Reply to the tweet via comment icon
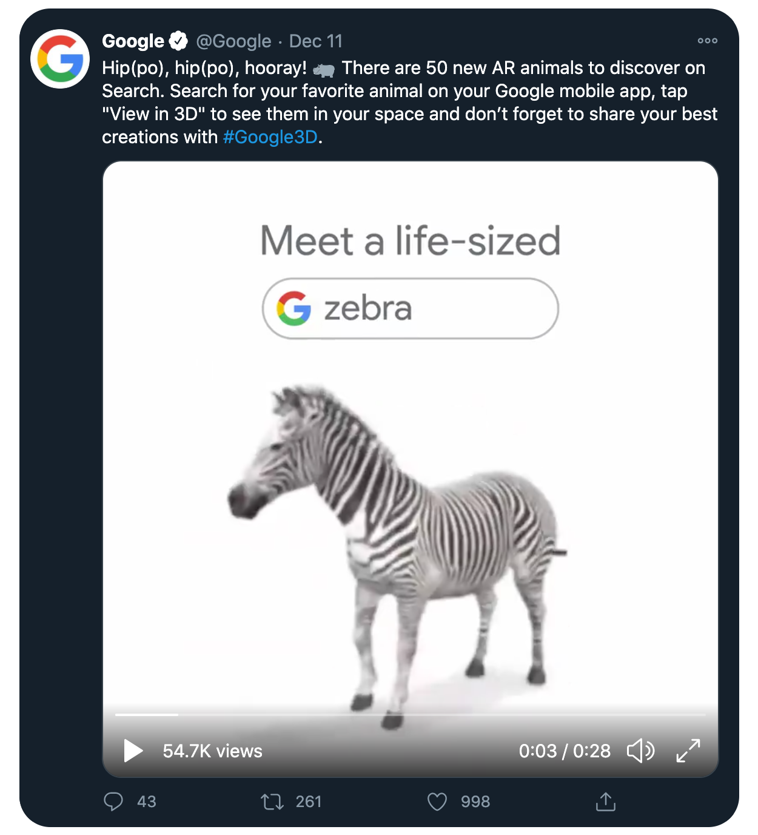758x835 pixels. coord(113,802)
